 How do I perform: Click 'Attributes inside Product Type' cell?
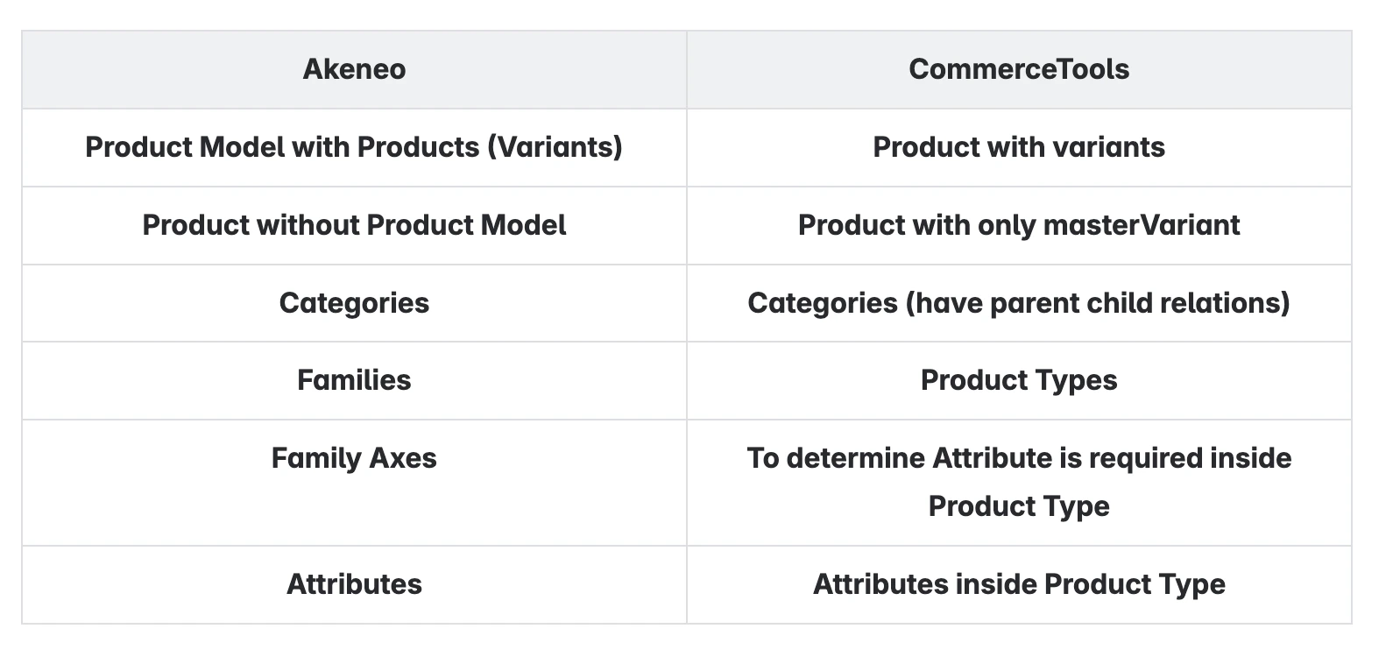[x=1019, y=584]
